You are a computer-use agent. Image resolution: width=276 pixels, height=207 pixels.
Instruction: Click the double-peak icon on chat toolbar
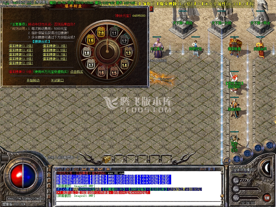coord(60,169)
